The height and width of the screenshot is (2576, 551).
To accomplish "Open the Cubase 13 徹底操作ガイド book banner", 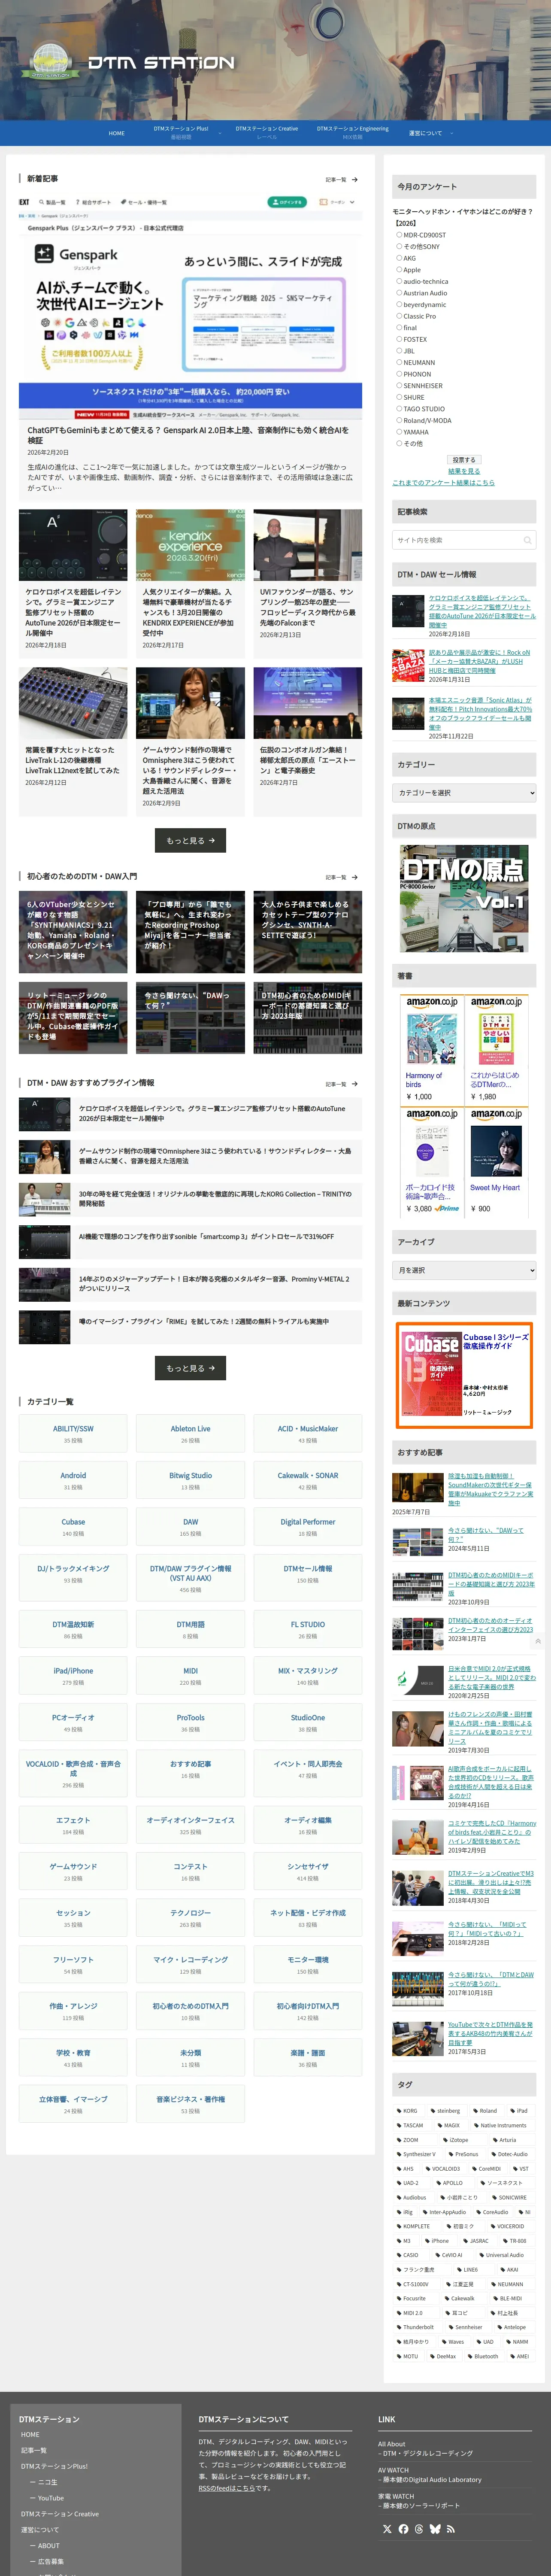I will (x=464, y=1376).
